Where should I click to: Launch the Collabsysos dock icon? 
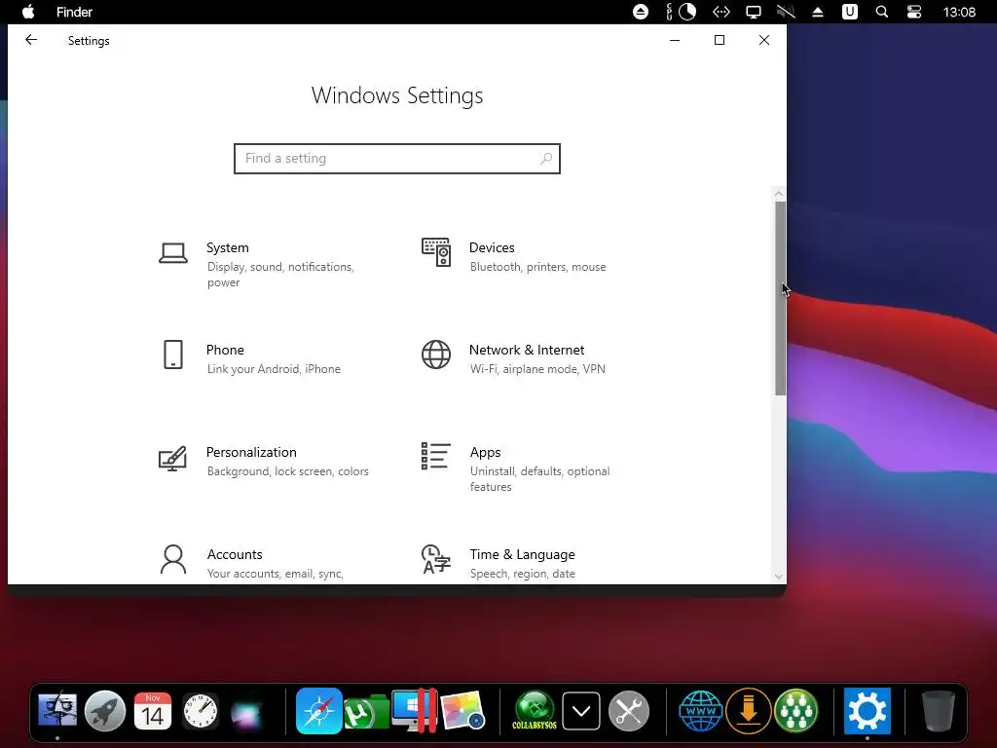tap(535, 710)
